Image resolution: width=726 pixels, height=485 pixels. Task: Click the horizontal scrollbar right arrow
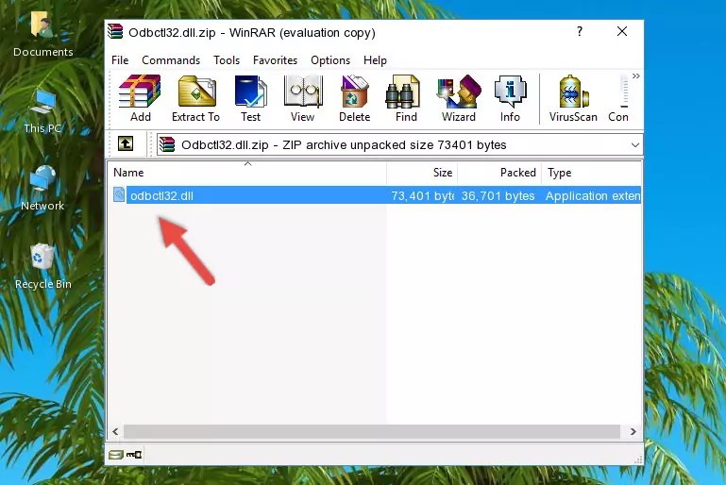(x=633, y=431)
